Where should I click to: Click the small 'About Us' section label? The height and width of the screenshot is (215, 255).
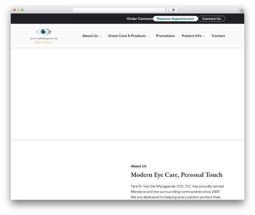click(x=138, y=166)
